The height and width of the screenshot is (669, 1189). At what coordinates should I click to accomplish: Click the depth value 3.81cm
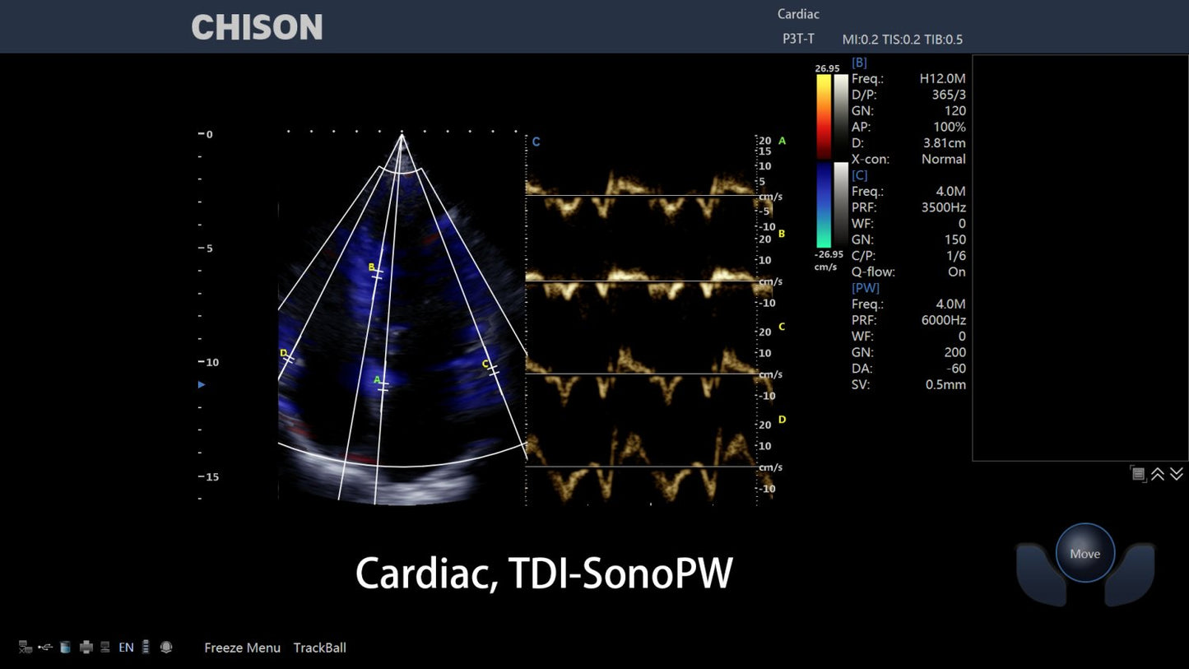tap(944, 143)
